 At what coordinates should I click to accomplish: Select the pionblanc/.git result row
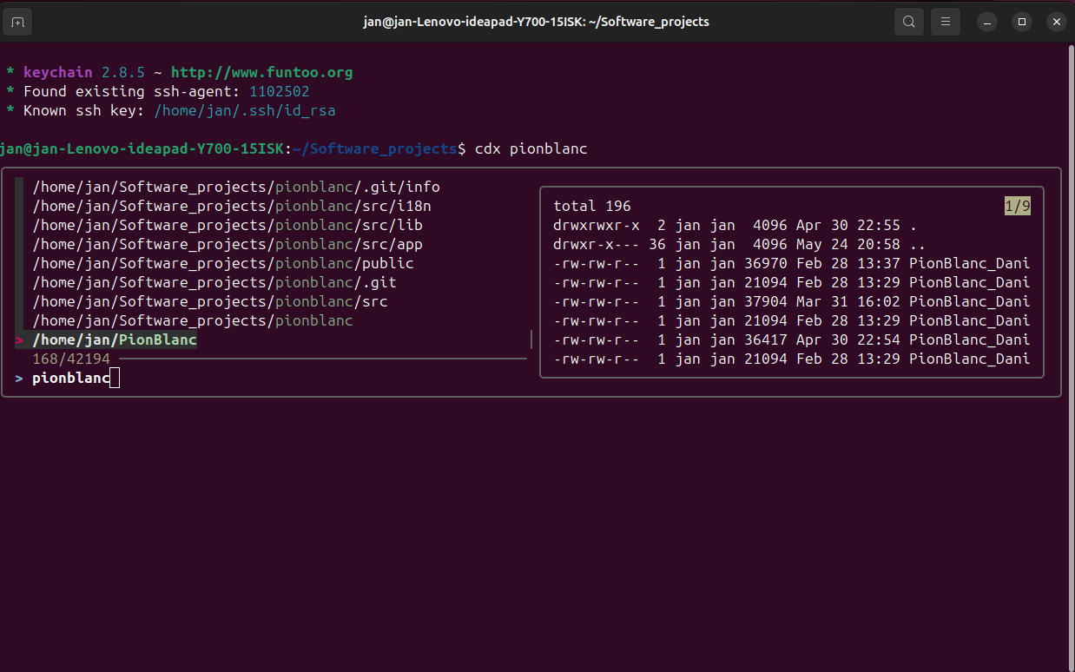pyautogui.click(x=214, y=282)
